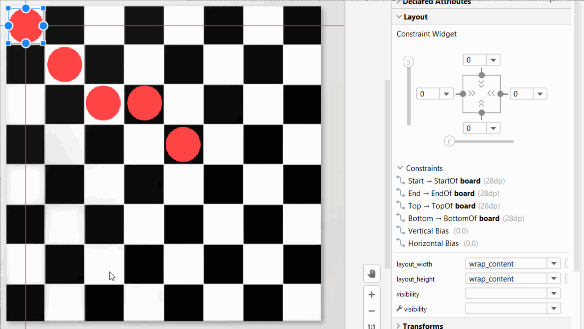Image resolution: width=584 pixels, height=329 pixels.
Task: Click the left constraint handle of the selected piece
Action: tap(8, 25)
